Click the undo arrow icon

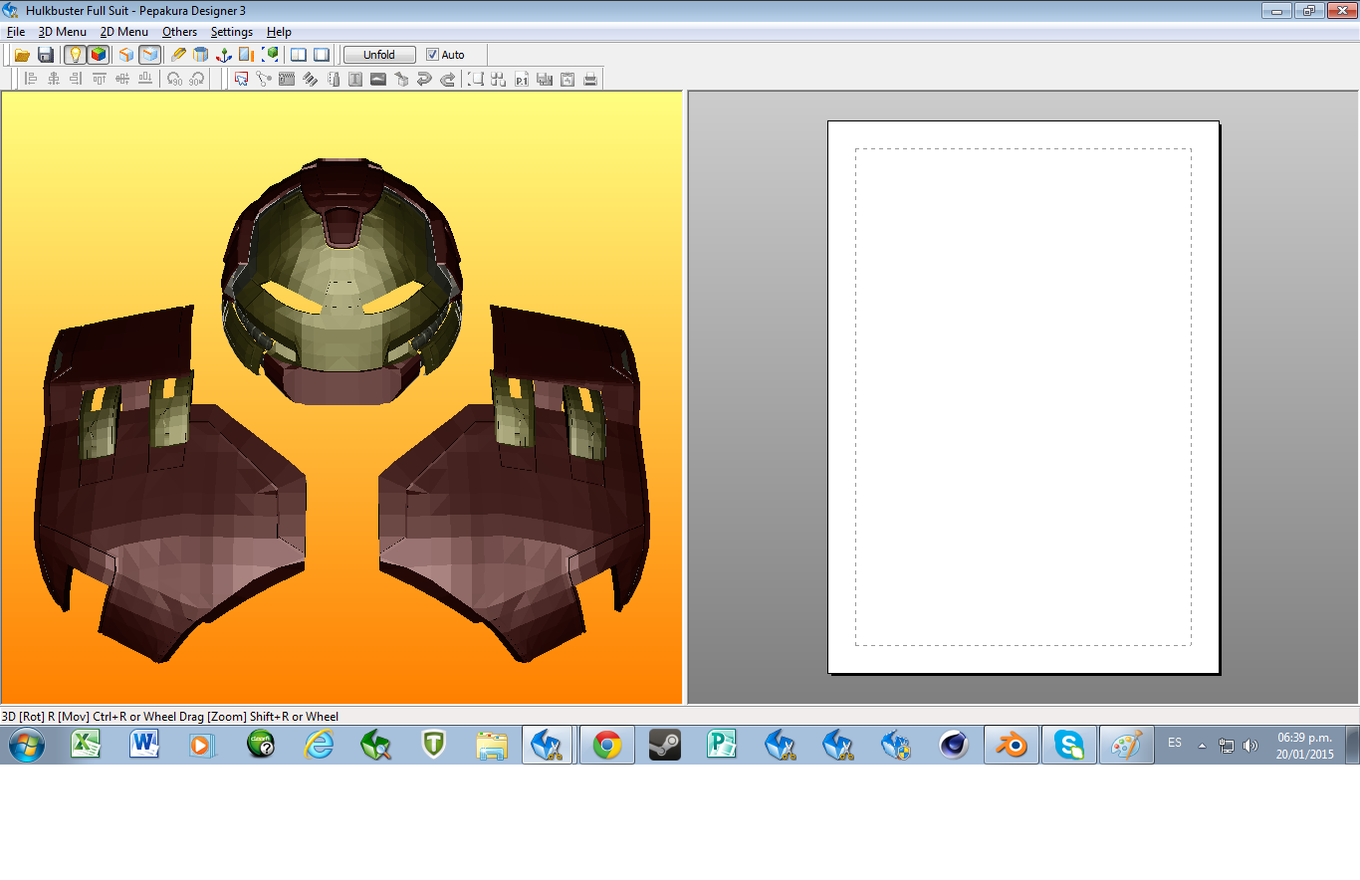424,79
